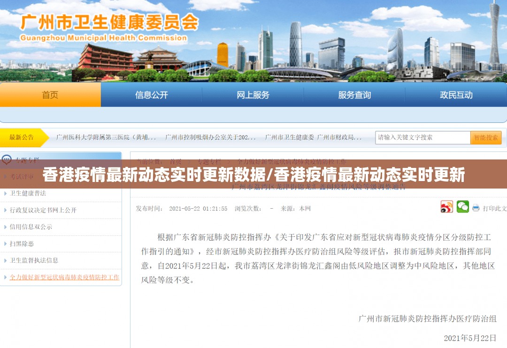The height and width of the screenshot is (348, 507).
Task: Open the 卫生监督执法信息 sidebar item
Action: (x=34, y=260)
